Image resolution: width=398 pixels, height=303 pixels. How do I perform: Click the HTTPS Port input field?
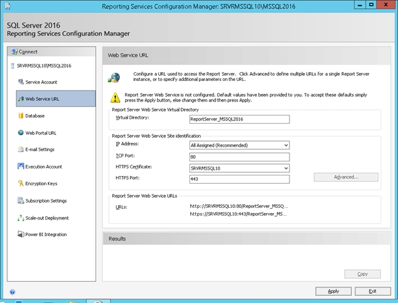239,179
